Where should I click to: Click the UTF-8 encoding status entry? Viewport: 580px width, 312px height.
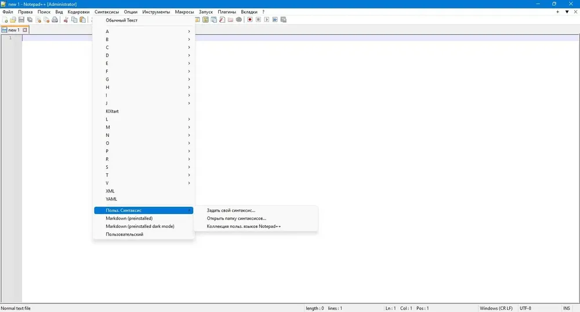click(x=525, y=309)
